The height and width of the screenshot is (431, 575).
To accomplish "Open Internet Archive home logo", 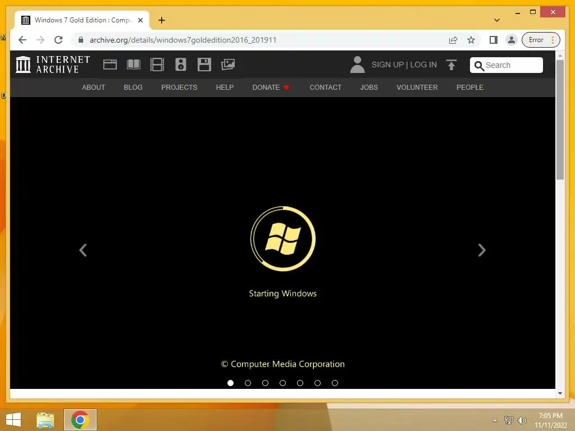I will point(53,65).
